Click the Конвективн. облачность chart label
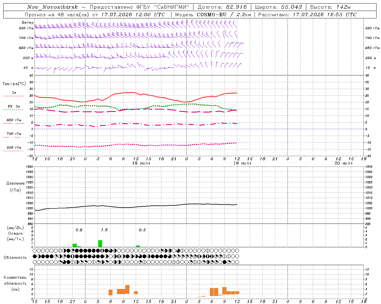This screenshot has height=304, width=381. coord(15,283)
